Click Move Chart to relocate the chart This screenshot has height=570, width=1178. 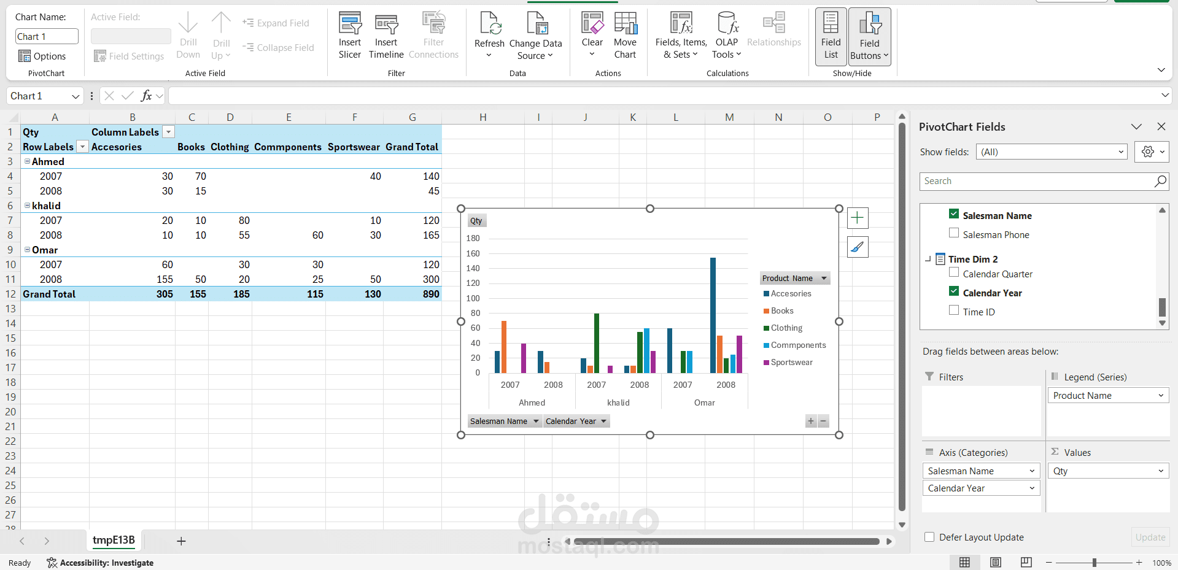(x=625, y=35)
